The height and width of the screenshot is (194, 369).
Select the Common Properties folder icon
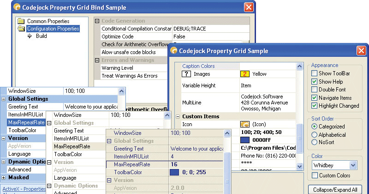(x=21, y=21)
